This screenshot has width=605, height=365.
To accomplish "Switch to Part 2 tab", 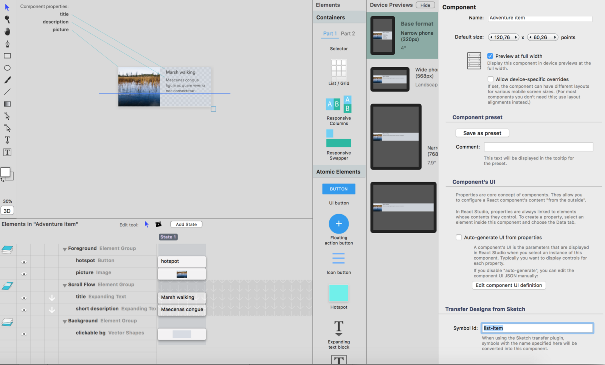I will tap(348, 33).
